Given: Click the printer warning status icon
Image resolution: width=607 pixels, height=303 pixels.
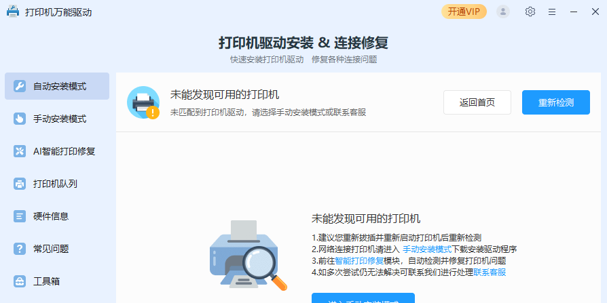Looking at the screenshot, I should click(x=143, y=102).
